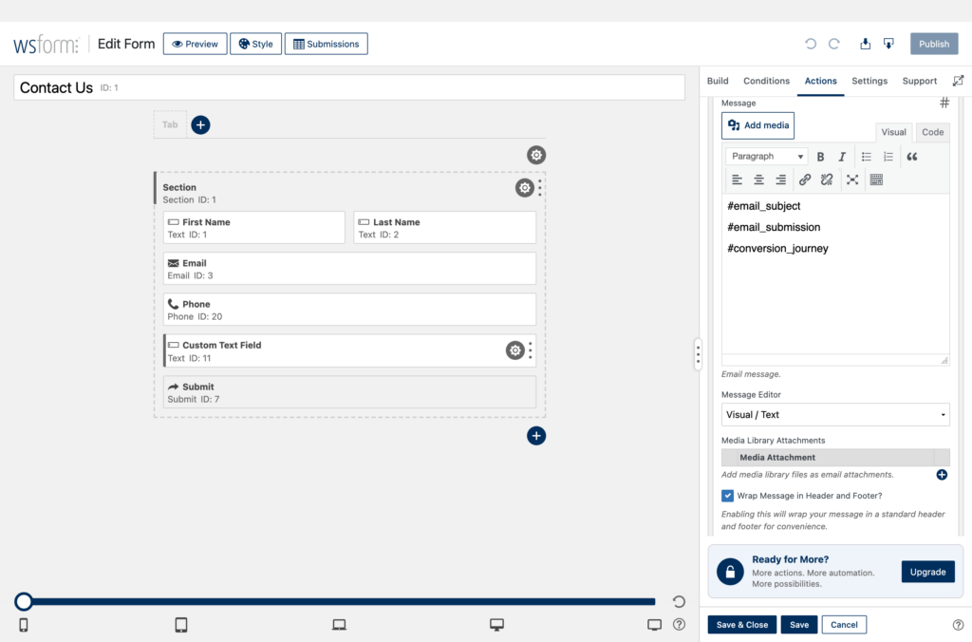Click the download form icon

point(888,44)
